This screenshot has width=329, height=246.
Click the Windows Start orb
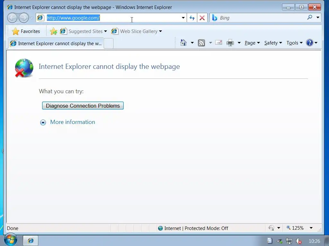[11, 240]
